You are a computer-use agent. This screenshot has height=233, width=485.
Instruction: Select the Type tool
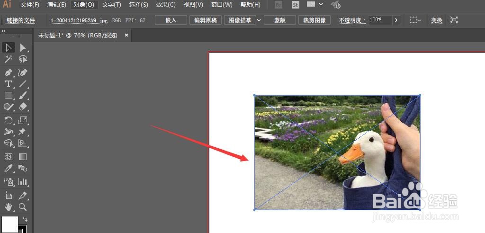click(x=9, y=84)
